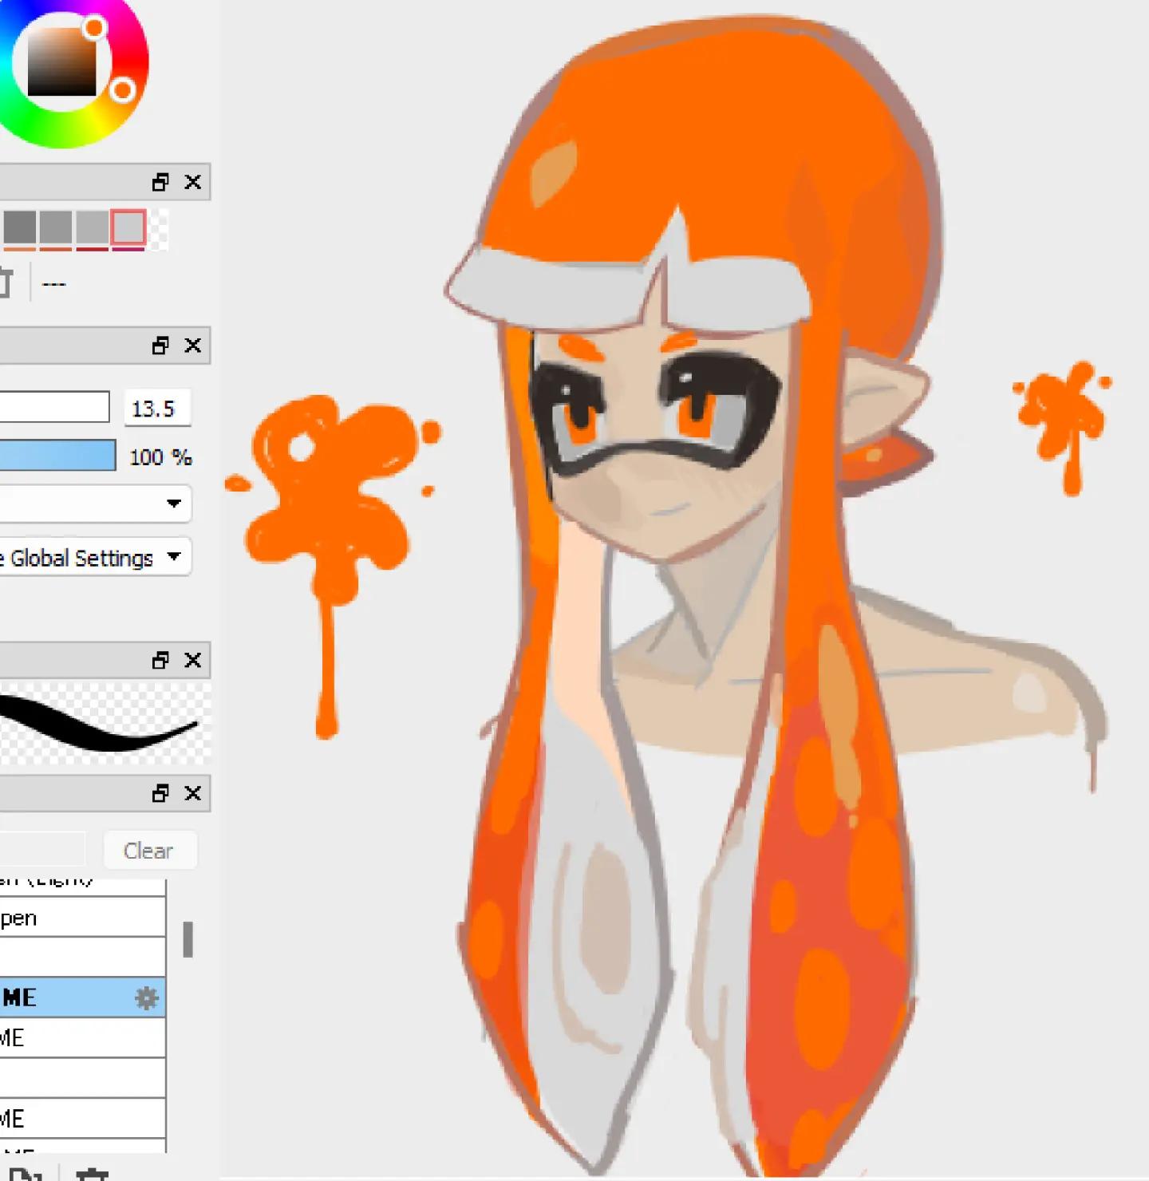The width and height of the screenshot is (1149, 1181).
Task: Click the brush size slider bar
Action: click(54, 407)
